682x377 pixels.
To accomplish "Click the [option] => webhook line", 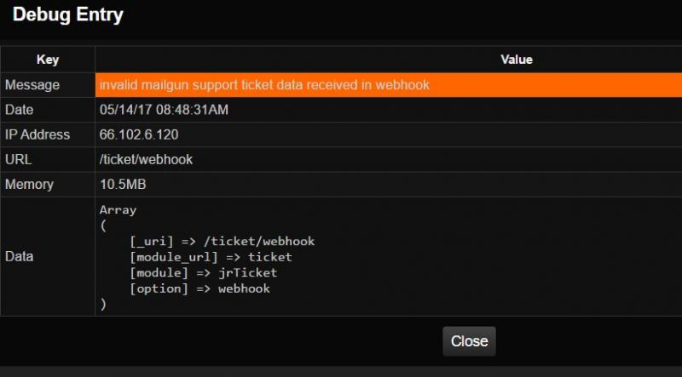I will point(199,288).
